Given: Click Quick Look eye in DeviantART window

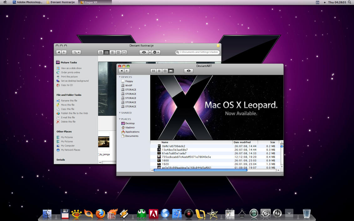Looking at the screenshot, I should (x=188, y=71).
